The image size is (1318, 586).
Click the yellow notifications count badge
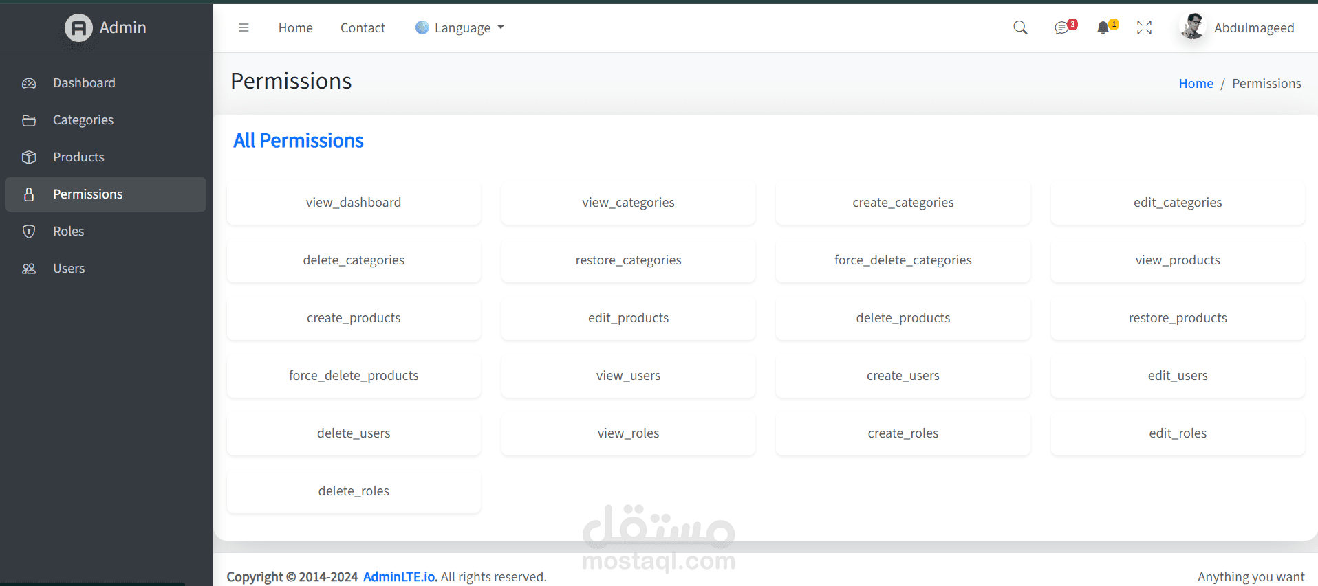click(x=1114, y=24)
